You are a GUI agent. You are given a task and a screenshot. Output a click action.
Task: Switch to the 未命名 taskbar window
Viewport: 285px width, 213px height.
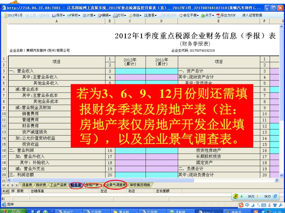[x=237, y=212]
